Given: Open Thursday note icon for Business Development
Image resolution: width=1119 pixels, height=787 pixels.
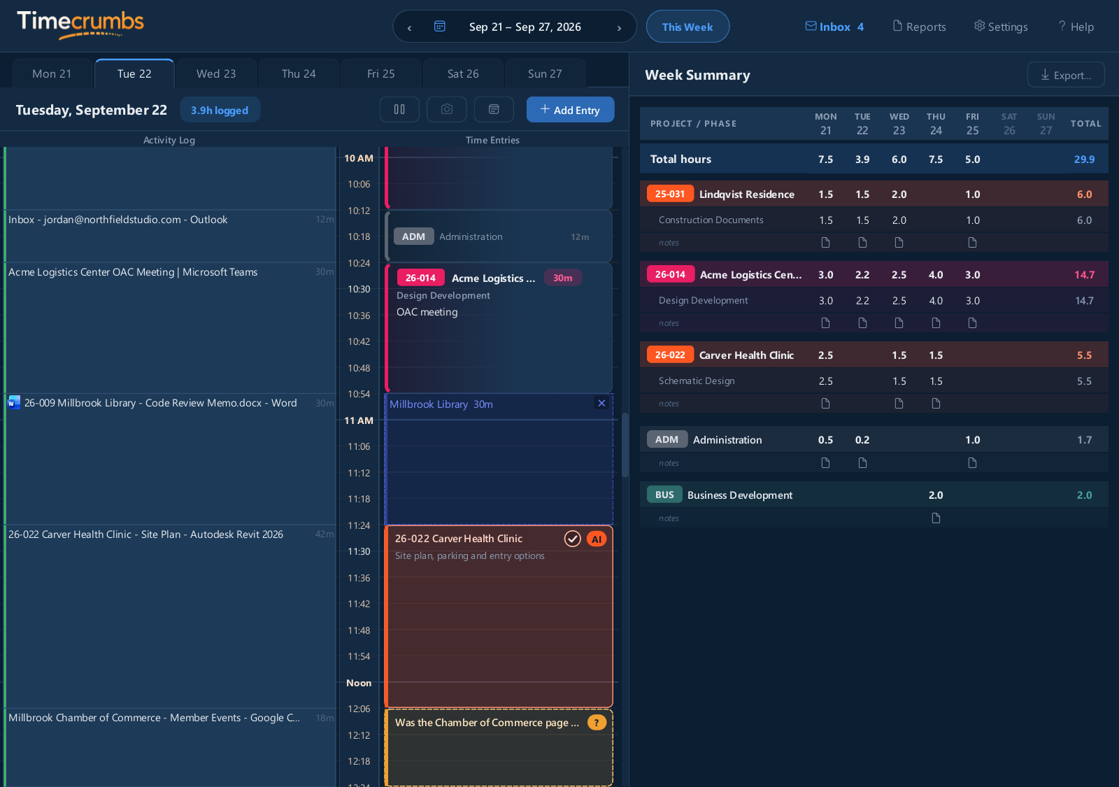Looking at the screenshot, I should (936, 518).
